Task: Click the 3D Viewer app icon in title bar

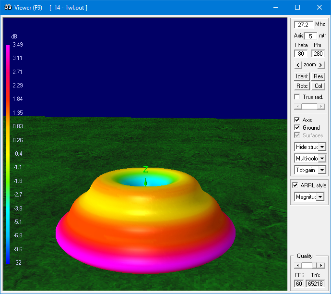Action: pos(7,7)
